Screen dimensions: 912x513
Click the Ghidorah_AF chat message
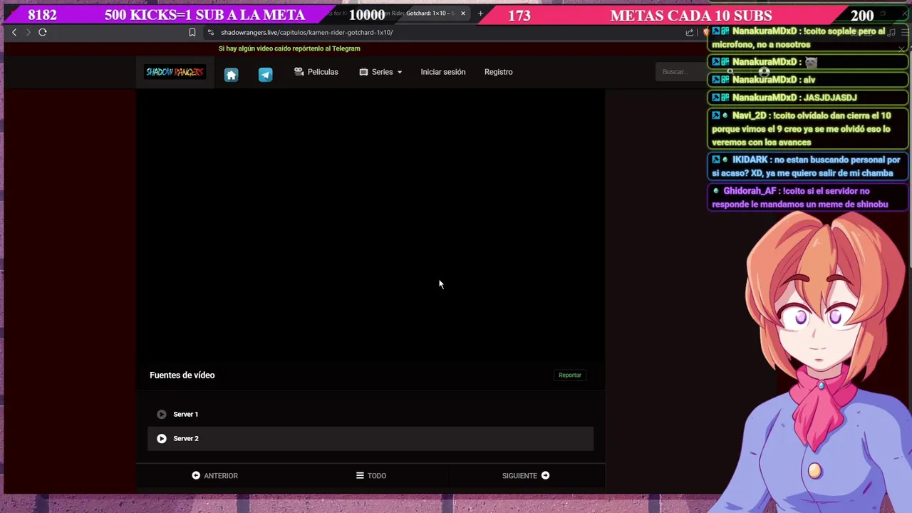[808, 197]
